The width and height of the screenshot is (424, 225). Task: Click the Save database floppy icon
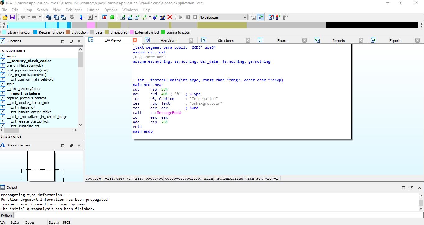[x=12, y=17]
